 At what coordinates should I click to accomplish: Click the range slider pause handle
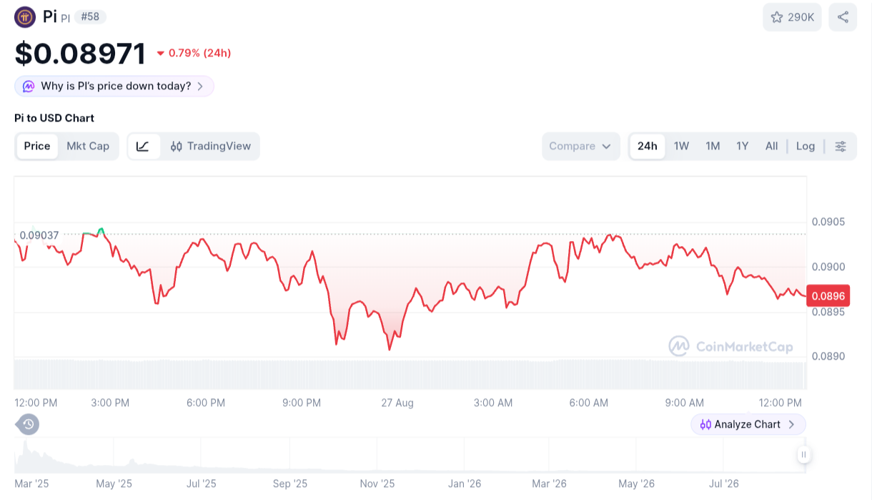point(803,454)
